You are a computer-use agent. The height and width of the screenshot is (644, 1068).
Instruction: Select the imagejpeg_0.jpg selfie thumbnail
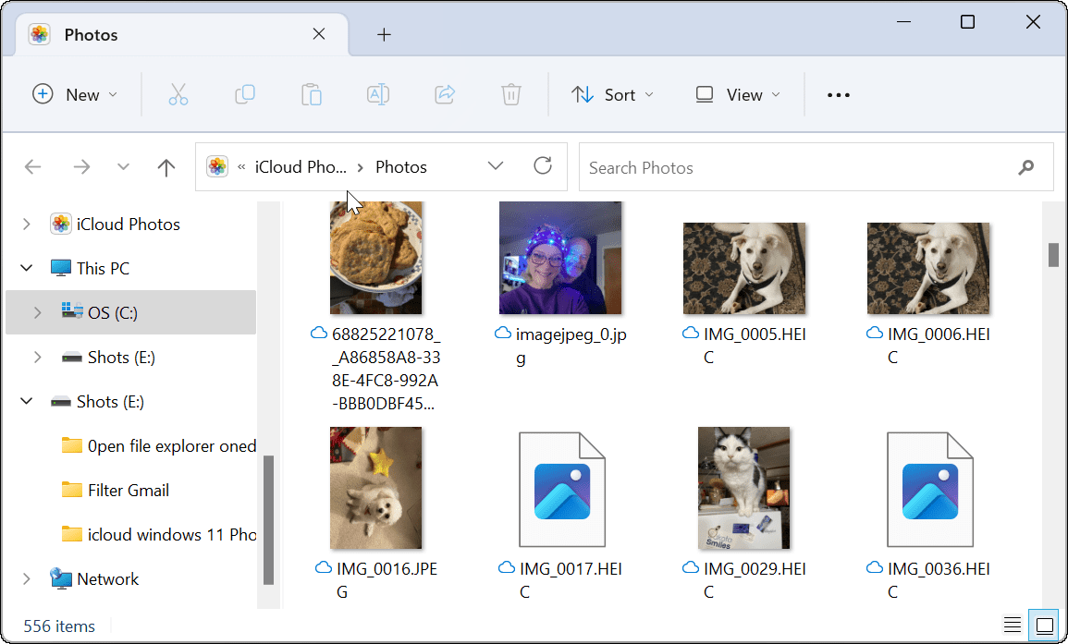click(559, 258)
